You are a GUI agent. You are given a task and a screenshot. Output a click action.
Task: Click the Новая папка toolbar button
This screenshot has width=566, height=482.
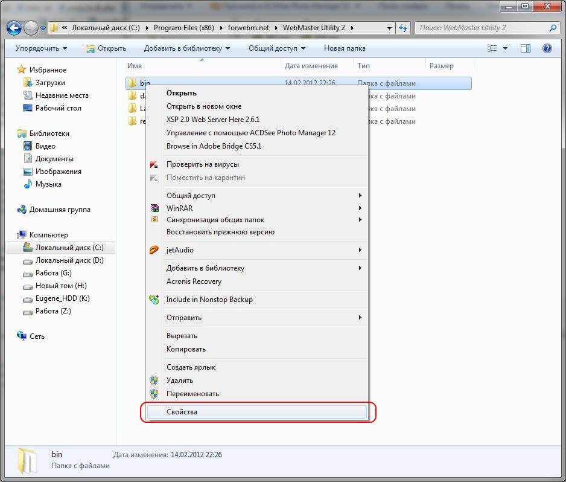[344, 48]
